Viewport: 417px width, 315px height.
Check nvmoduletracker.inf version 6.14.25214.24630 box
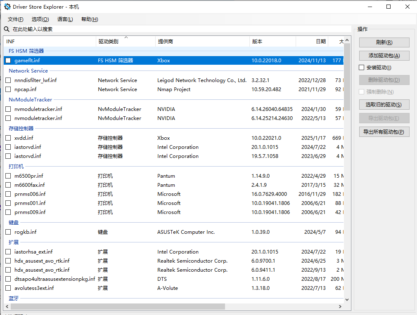[x=8, y=118]
